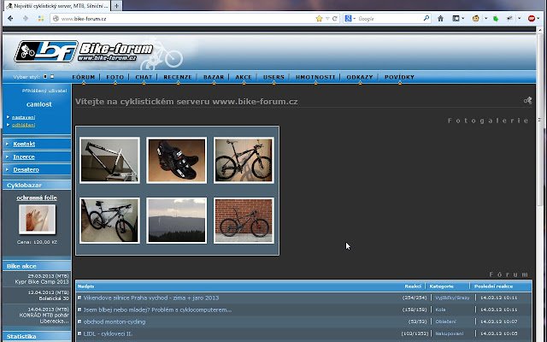This screenshot has width=547, height=342.
Task: Open the white bike frame photo thumbnail
Action: [109, 160]
